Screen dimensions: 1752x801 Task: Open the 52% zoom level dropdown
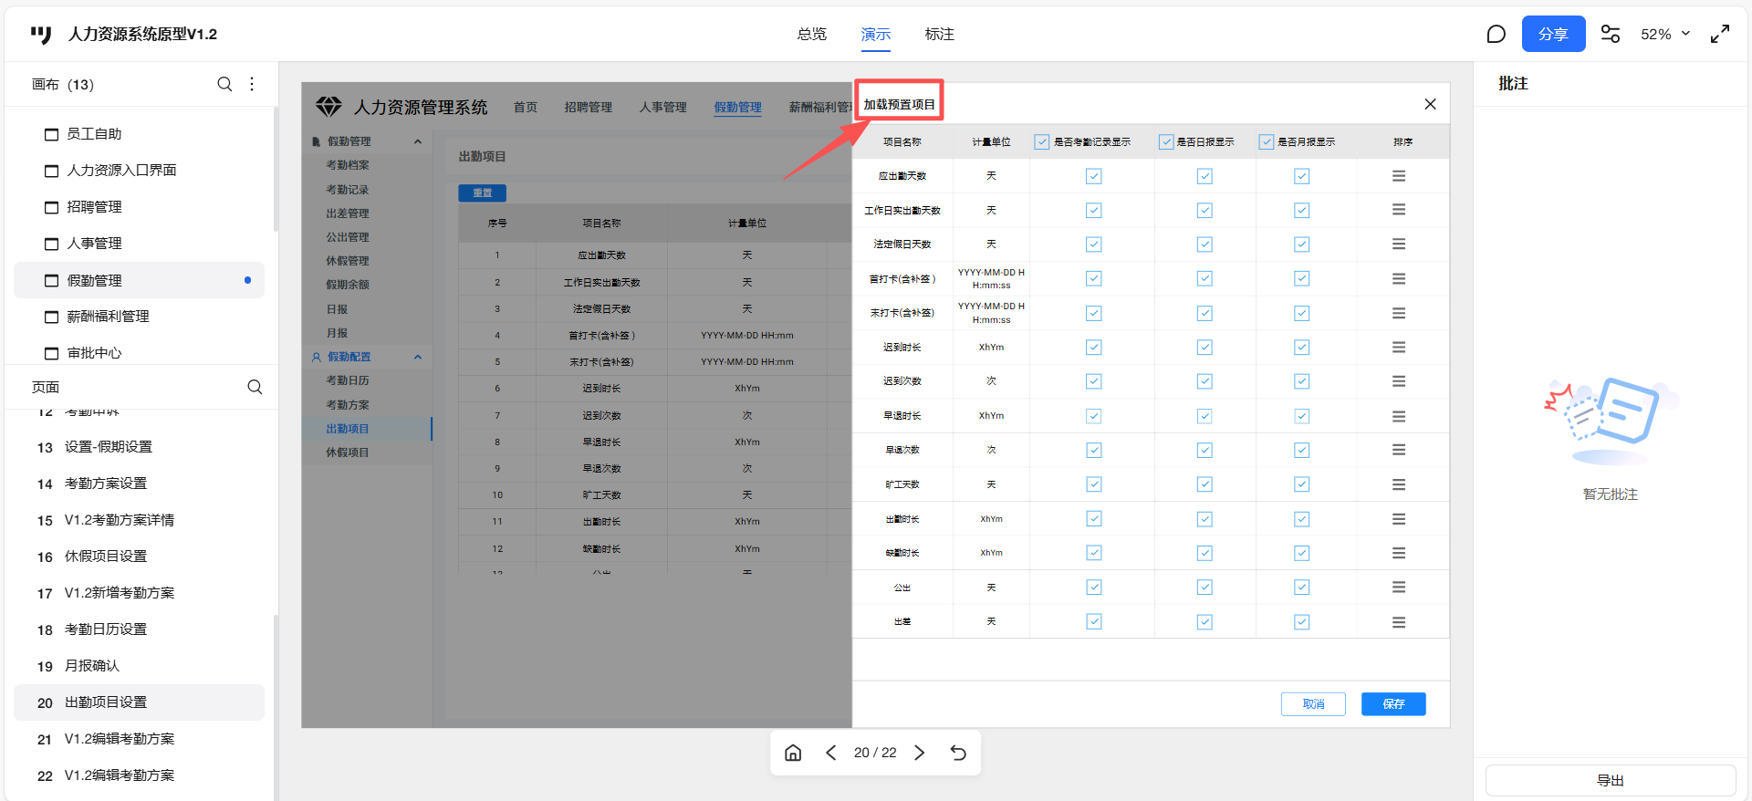[1665, 34]
